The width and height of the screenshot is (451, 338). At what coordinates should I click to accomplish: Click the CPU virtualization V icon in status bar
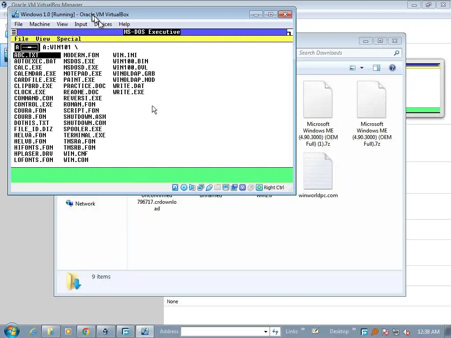[x=243, y=187]
